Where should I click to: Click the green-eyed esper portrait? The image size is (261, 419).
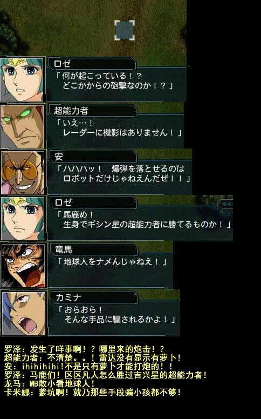coord(22,127)
